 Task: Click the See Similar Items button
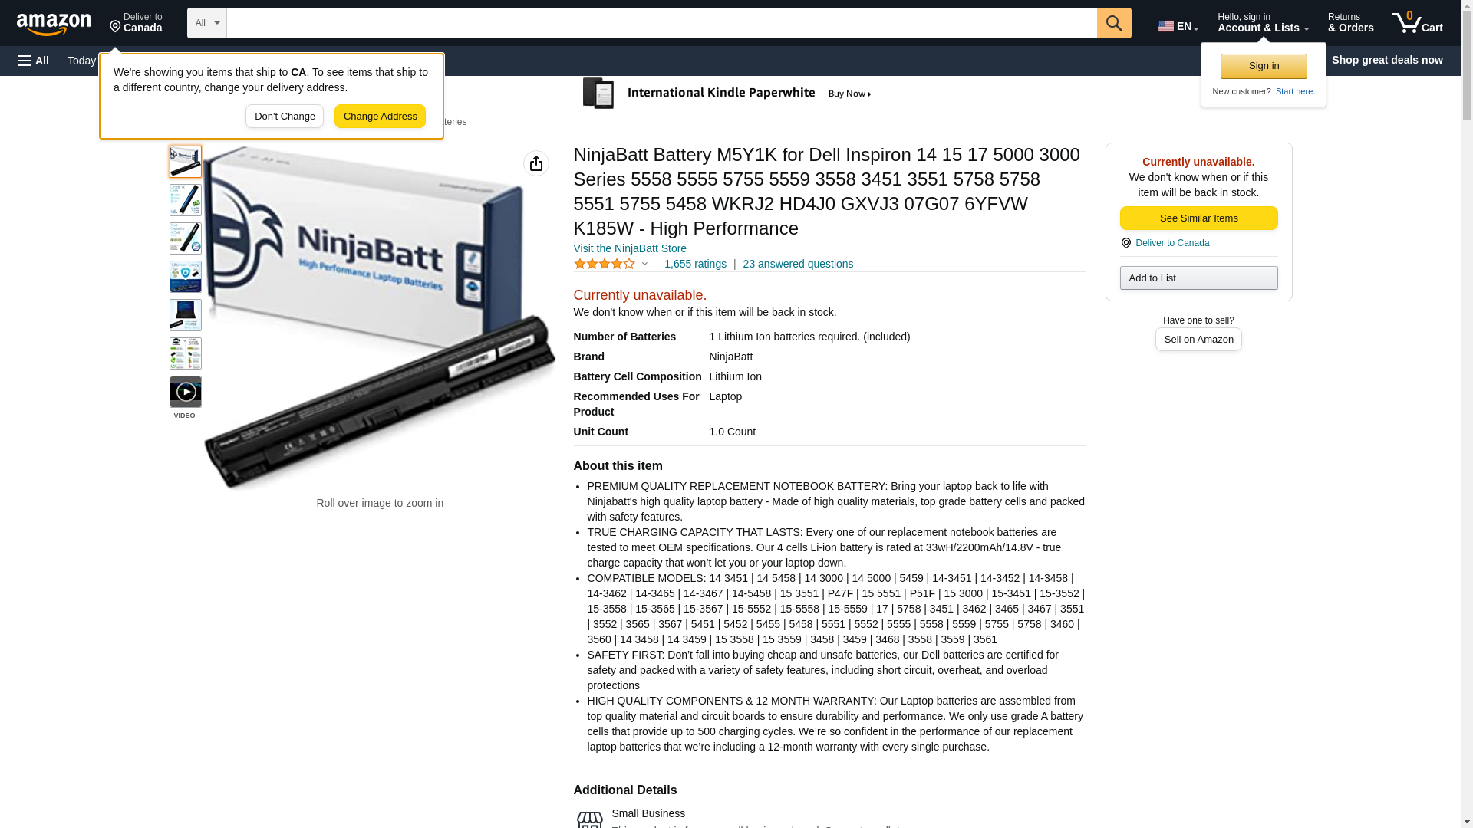tap(1198, 219)
